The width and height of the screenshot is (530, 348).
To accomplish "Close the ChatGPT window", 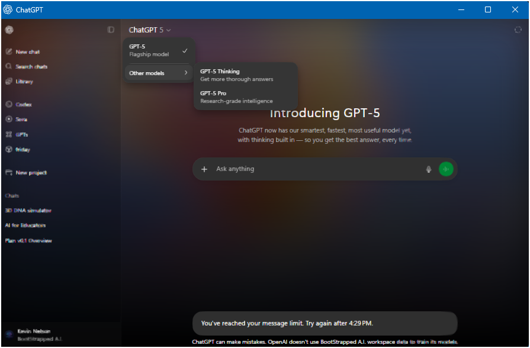I will pos(515,9).
